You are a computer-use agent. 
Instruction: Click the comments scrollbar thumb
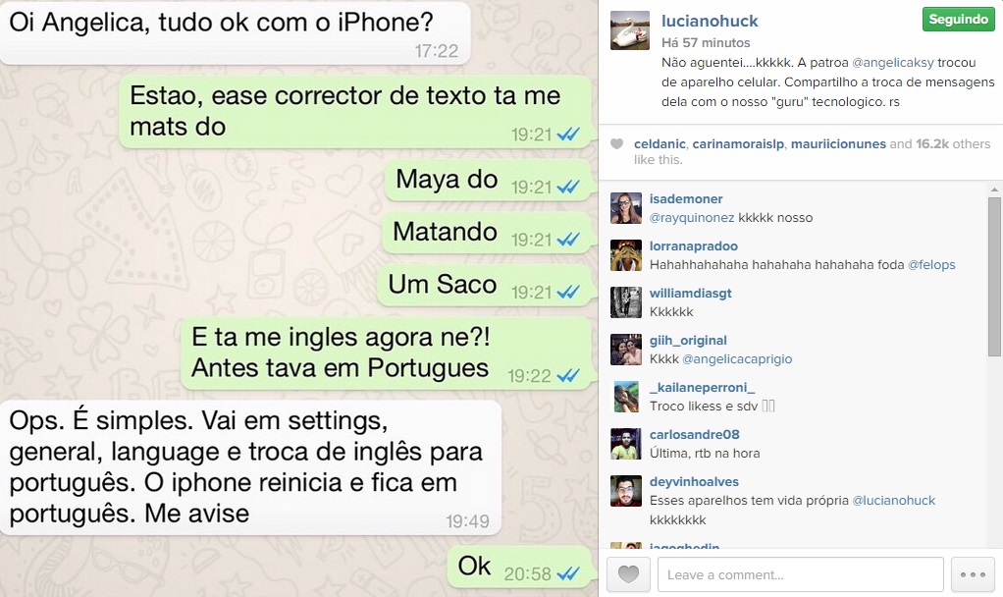tap(994, 277)
